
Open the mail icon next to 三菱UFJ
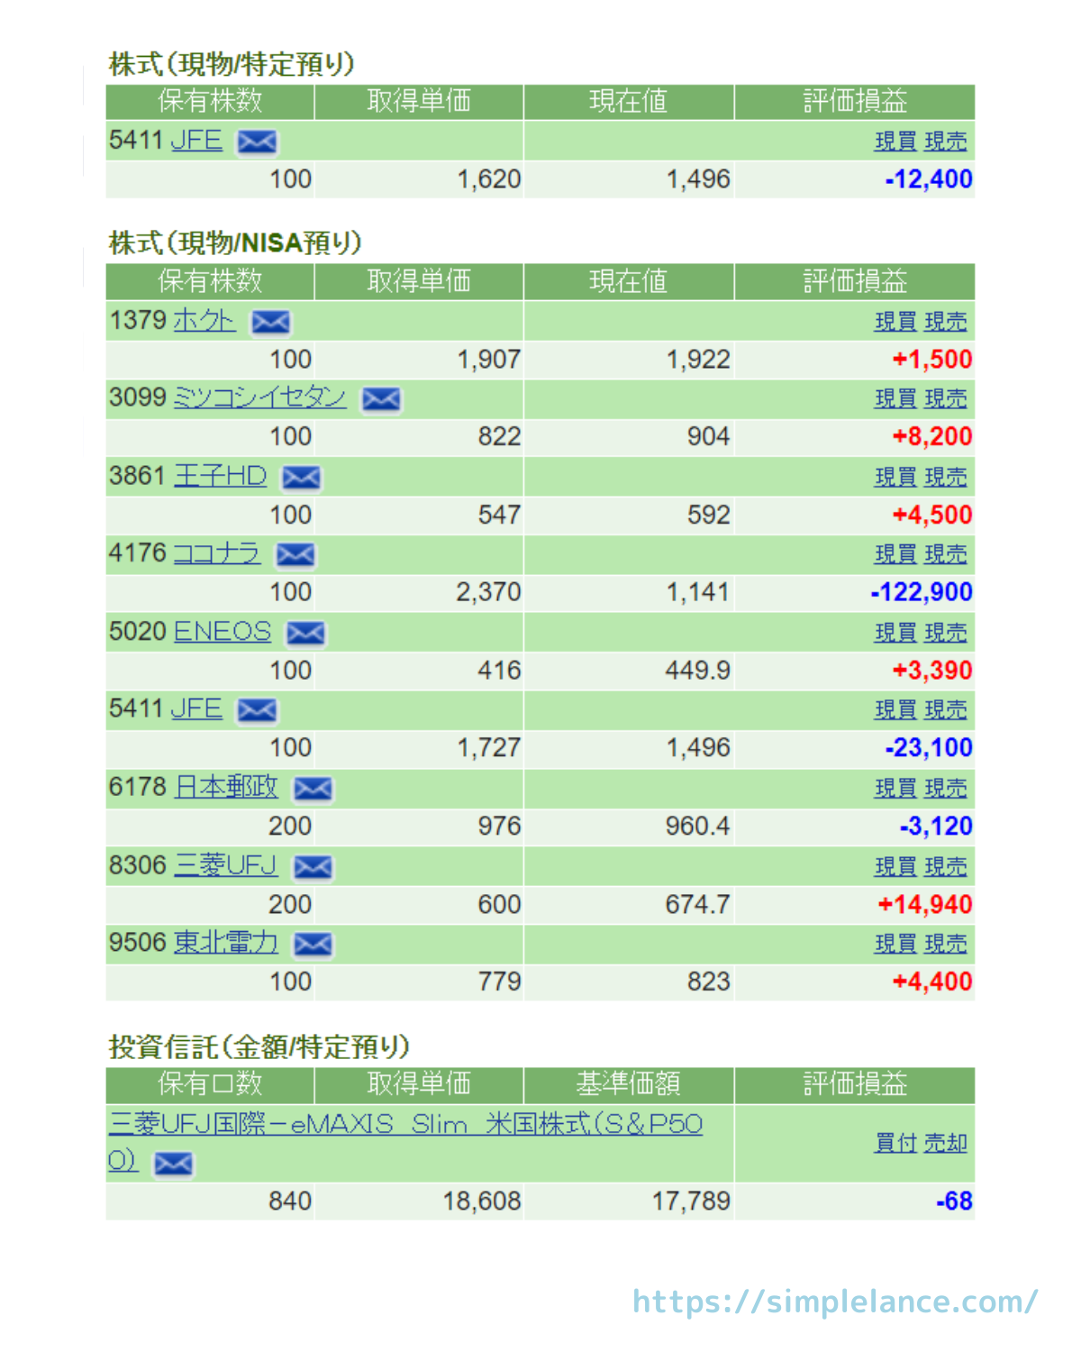tap(313, 867)
